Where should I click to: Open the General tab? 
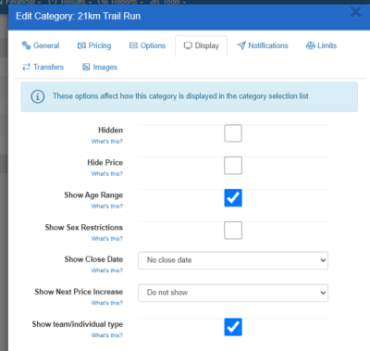[x=41, y=45]
